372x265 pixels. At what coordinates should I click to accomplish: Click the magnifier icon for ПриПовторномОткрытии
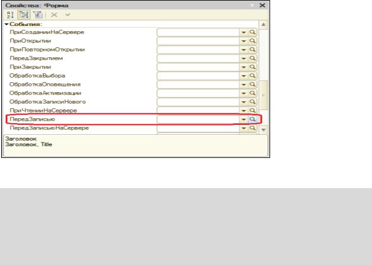[252, 50]
